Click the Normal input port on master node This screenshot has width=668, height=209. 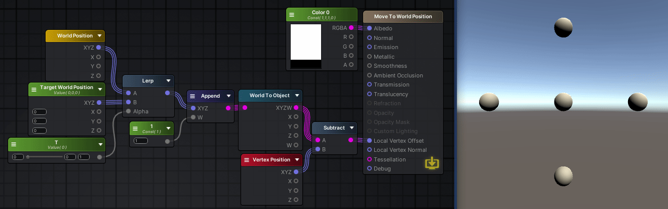pyautogui.click(x=370, y=38)
